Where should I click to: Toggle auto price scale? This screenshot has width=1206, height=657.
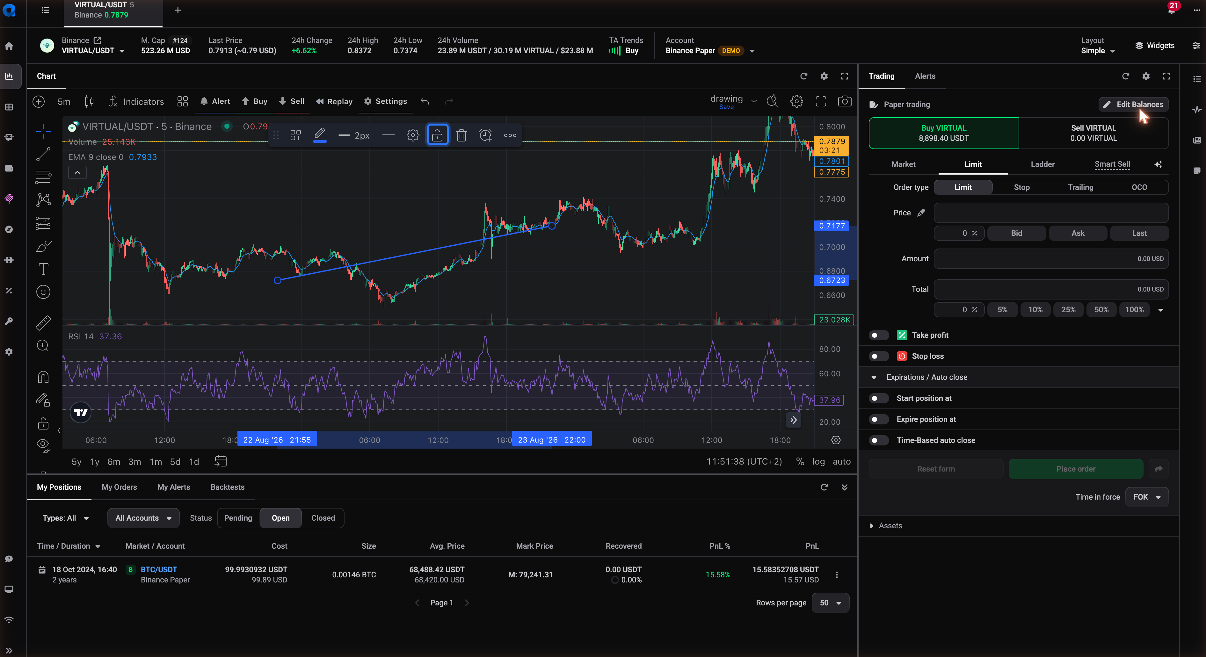coord(841,461)
